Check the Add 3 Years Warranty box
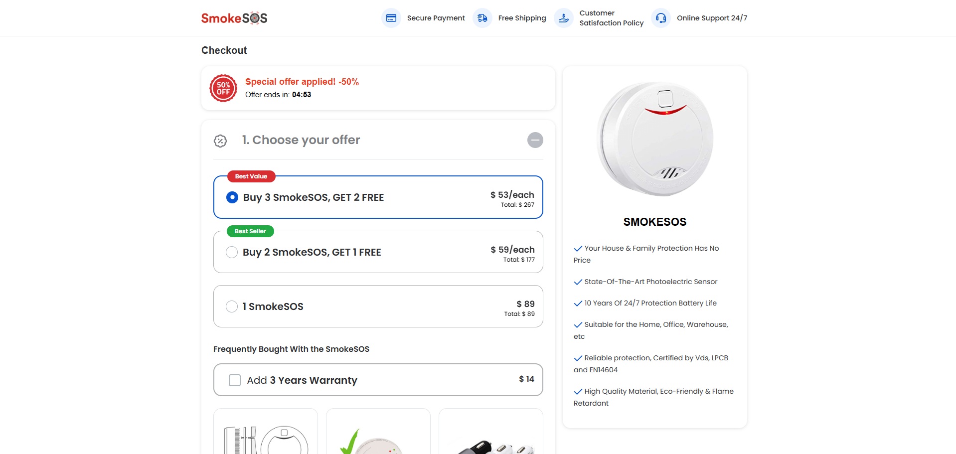The width and height of the screenshot is (956, 454). pos(235,380)
